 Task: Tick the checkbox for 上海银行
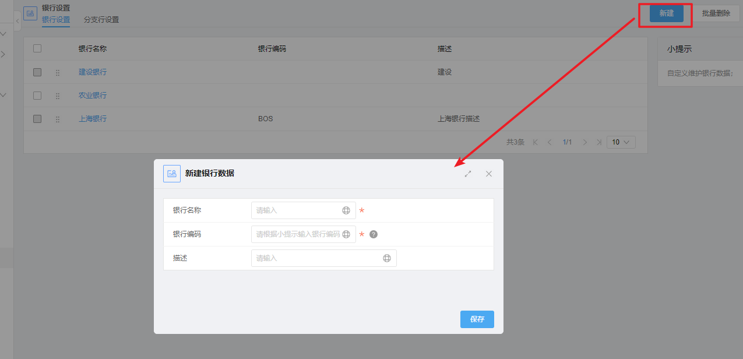click(x=37, y=119)
